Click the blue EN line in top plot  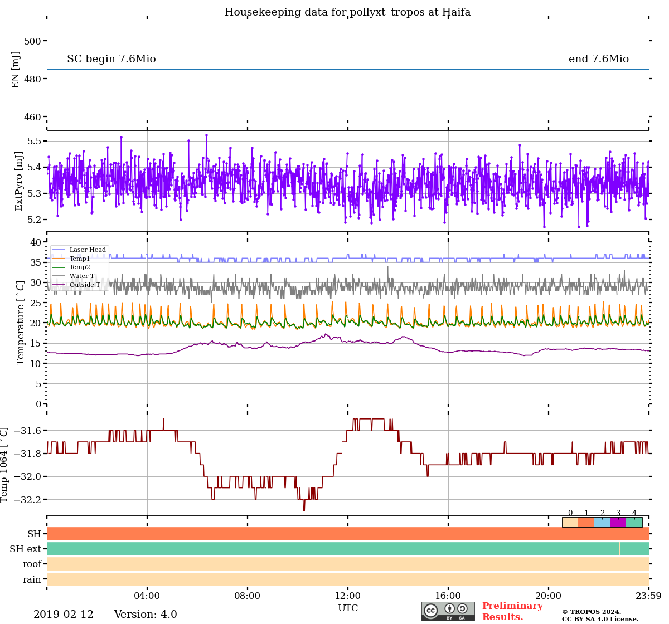click(348, 69)
